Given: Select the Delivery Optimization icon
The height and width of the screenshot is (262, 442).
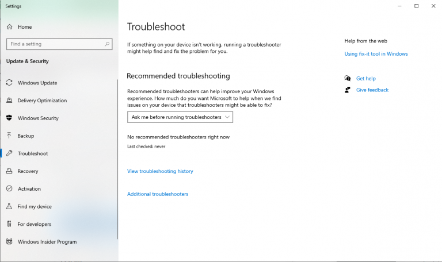Looking at the screenshot, I should (x=9, y=101).
